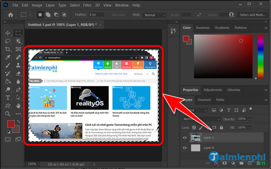Filter layers by shape layers

(236, 110)
